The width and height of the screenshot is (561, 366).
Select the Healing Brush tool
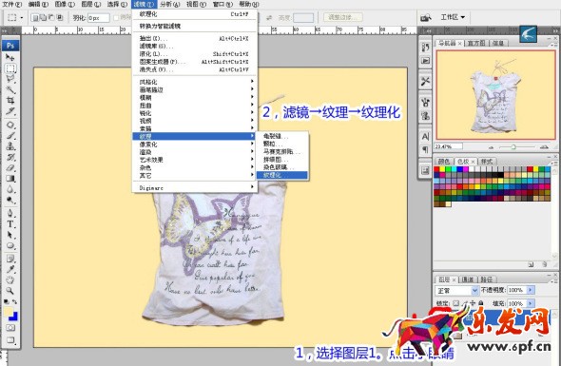tap(10, 125)
